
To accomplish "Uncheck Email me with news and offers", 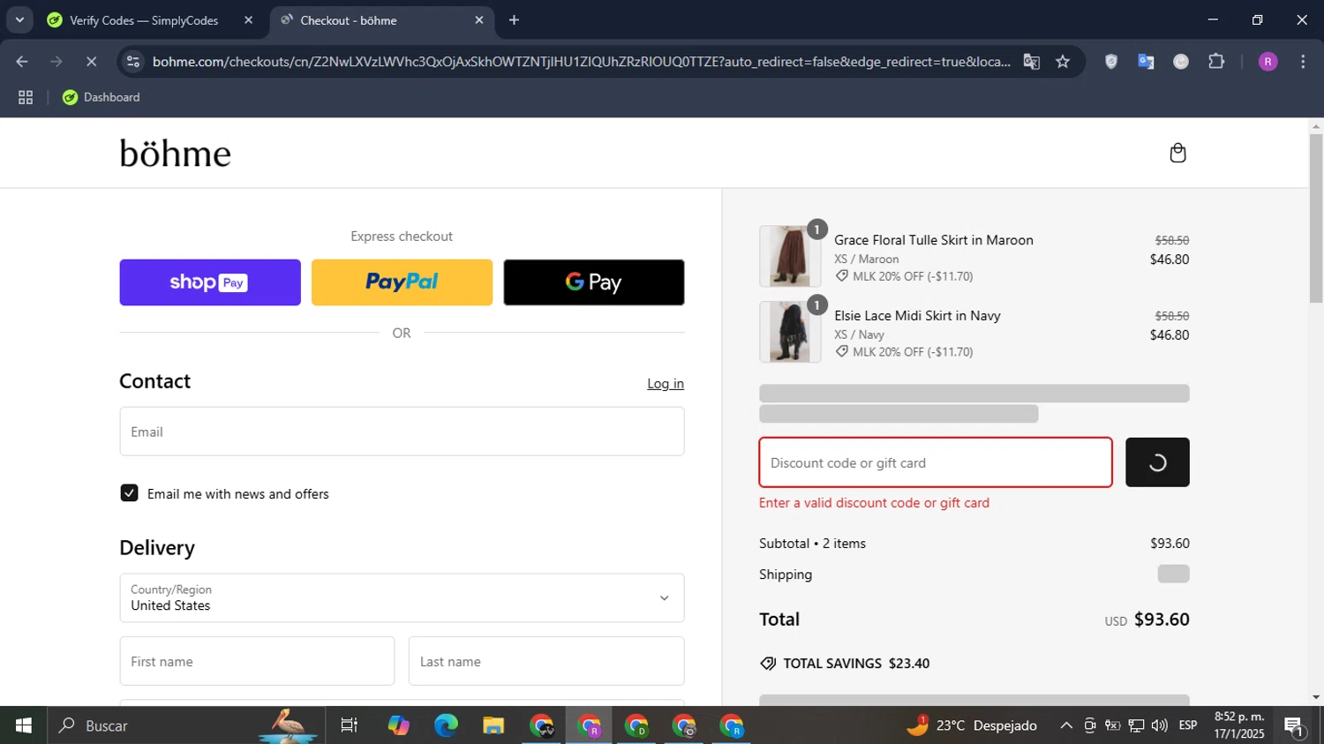I will click(x=130, y=493).
